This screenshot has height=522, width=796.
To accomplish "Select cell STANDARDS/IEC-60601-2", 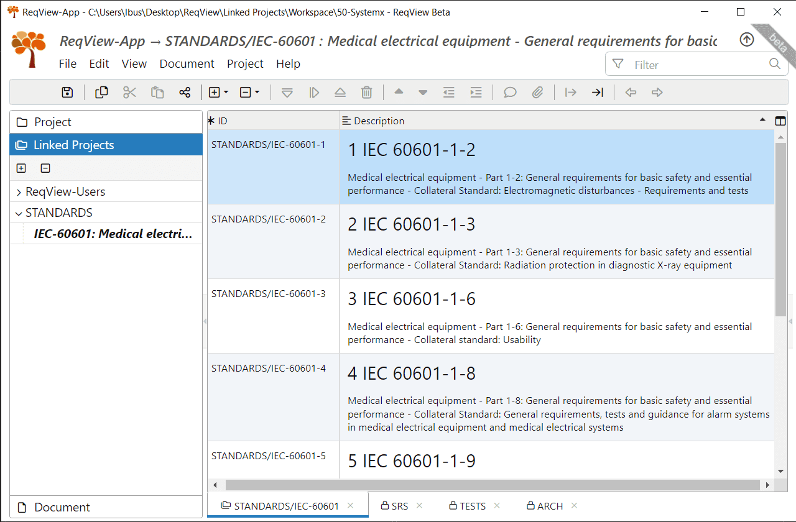I will click(x=274, y=242).
